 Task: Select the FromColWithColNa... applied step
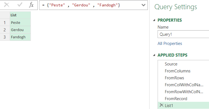click(183, 85)
